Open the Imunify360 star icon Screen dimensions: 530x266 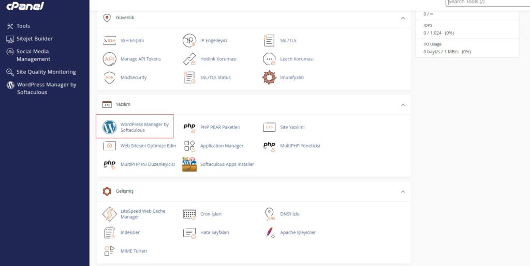pyautogui.click(x=269, y=77)
